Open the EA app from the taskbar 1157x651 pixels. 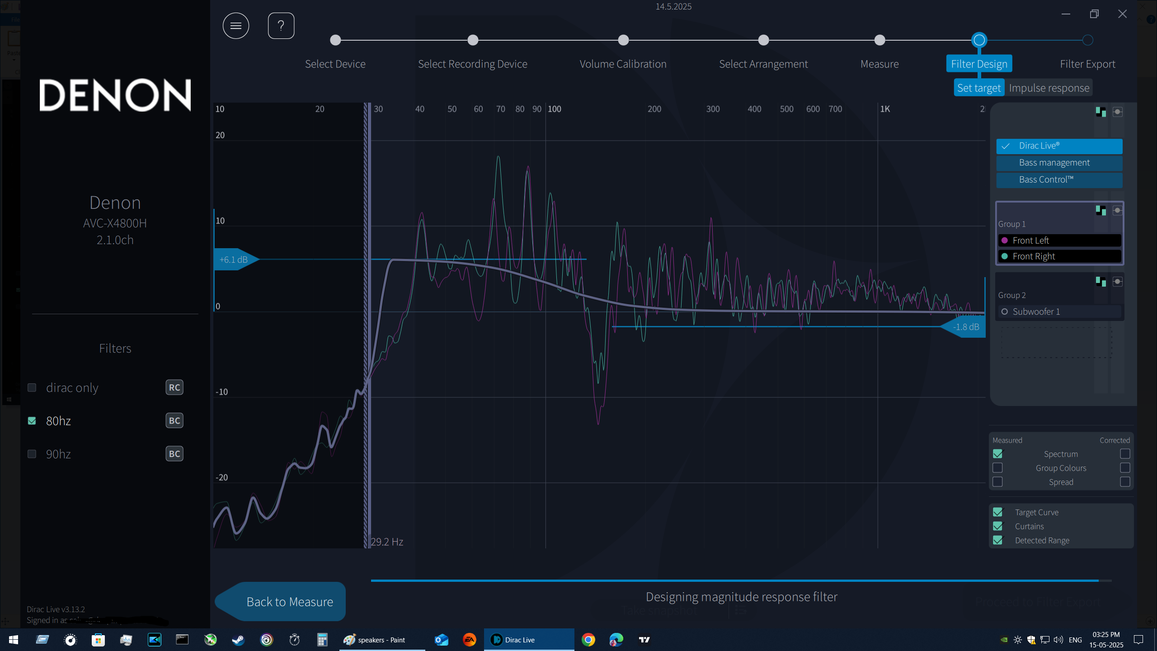tap(470, 640)
